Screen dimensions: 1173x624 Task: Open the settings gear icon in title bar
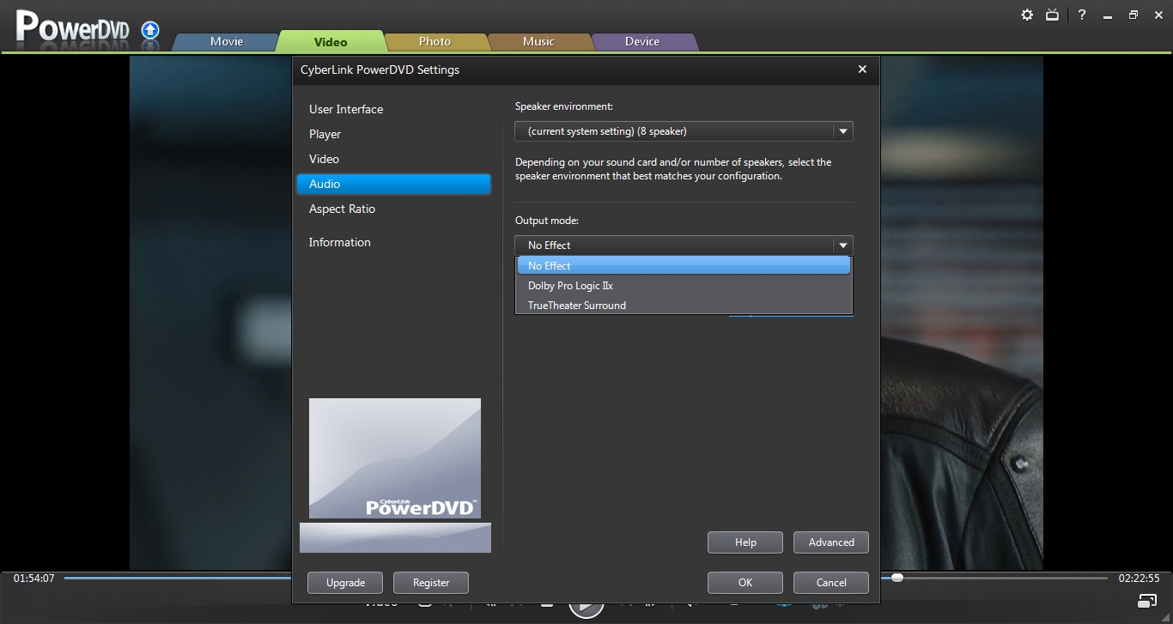coord(1027,15)
